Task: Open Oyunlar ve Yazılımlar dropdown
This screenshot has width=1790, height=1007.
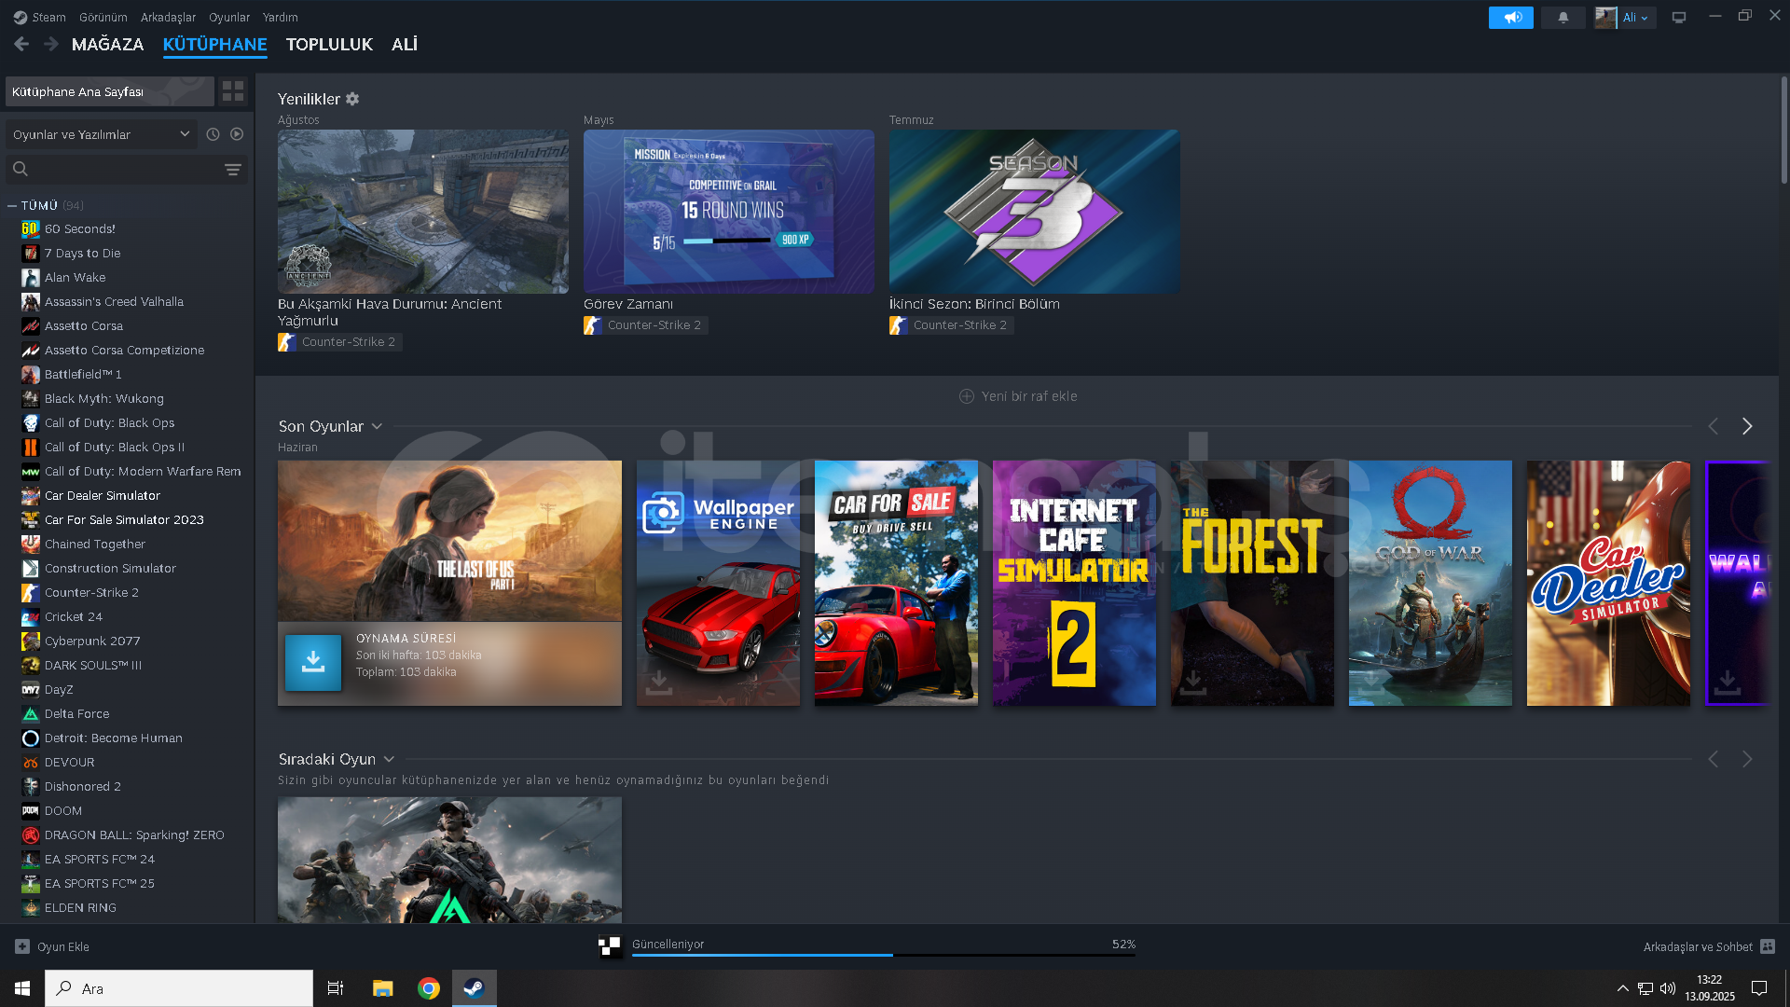Action: pos(102,134)
